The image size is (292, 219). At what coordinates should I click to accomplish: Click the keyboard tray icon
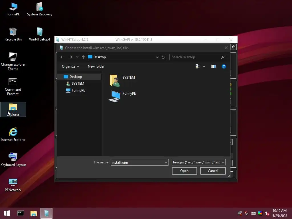254,213
